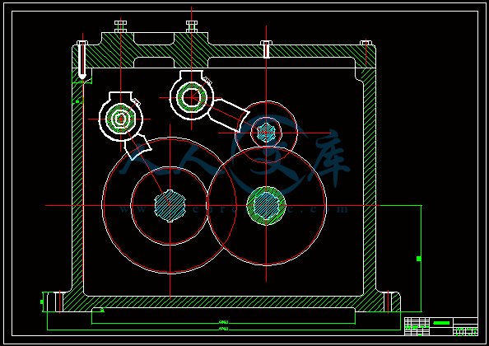The width and height of the screenshot is (489, 346).
Task: Select the small upper-right gear's cyan shaft
Action: [x=267, y=133]
